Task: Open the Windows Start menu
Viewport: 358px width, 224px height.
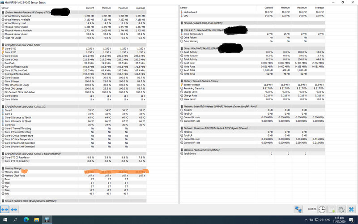Action: (x=4, y=220)
